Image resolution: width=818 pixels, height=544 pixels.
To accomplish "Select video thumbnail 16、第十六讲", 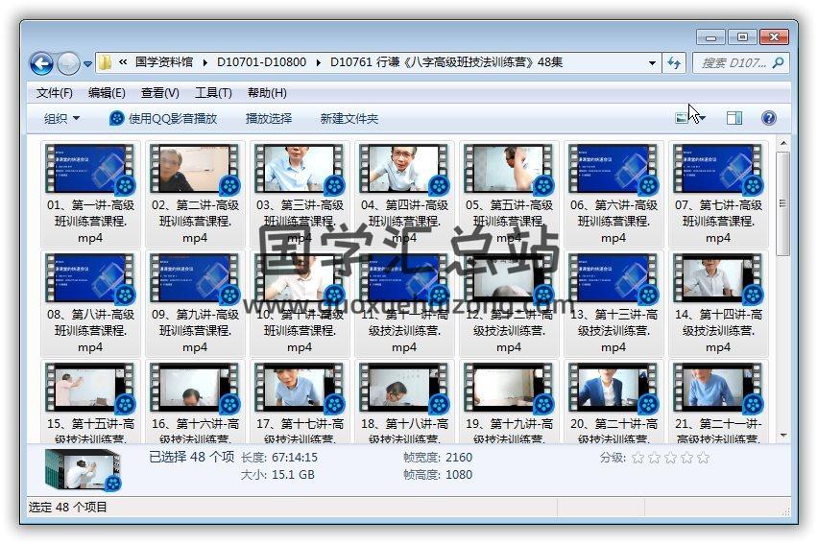I will point(195,388).
